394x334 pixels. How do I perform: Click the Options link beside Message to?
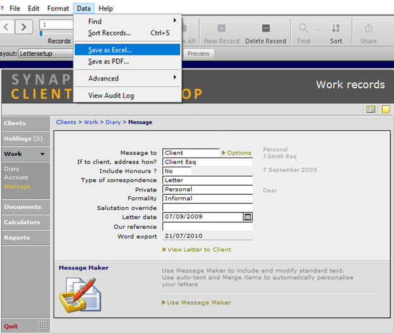(x=236, y=152)
